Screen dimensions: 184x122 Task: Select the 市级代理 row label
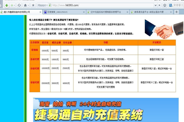35,68
